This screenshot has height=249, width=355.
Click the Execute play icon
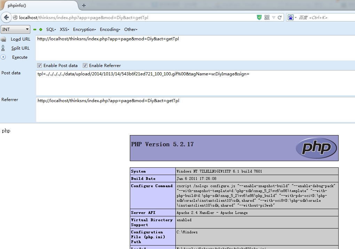3,57
